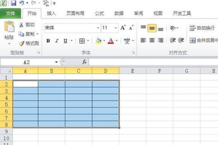218x145 pixels.
Task: Click the font size box showing 11
Action: pyautogui.click(x=108, y=28)
